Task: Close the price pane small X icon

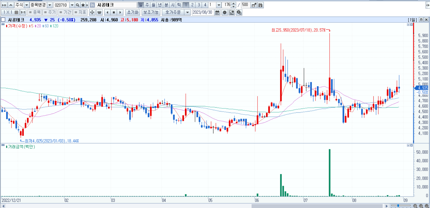Action: [x=412, y=25]
